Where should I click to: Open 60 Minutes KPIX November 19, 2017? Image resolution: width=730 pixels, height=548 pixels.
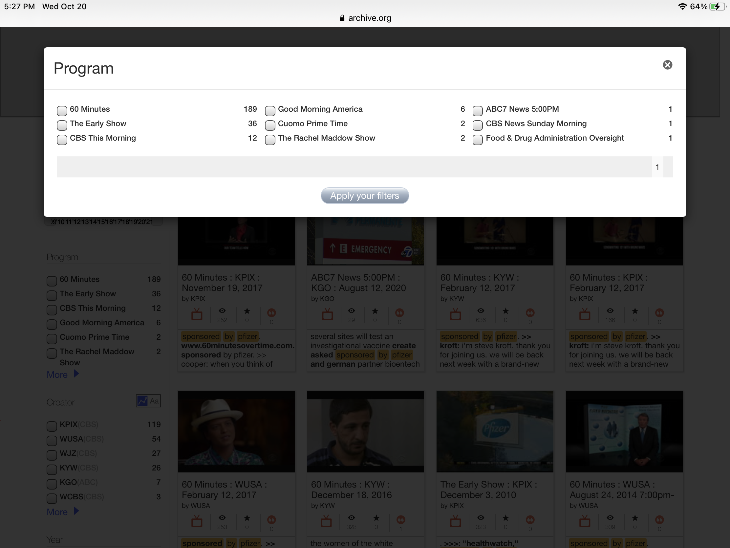222,283
